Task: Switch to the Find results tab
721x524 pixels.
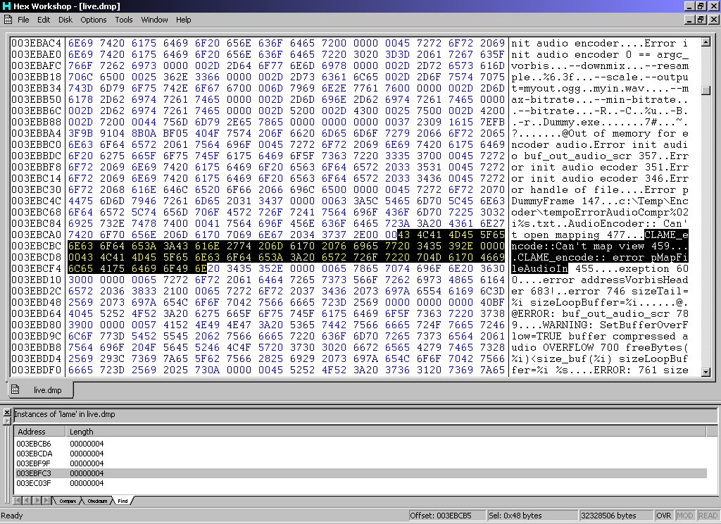Action: coord(123,501)
